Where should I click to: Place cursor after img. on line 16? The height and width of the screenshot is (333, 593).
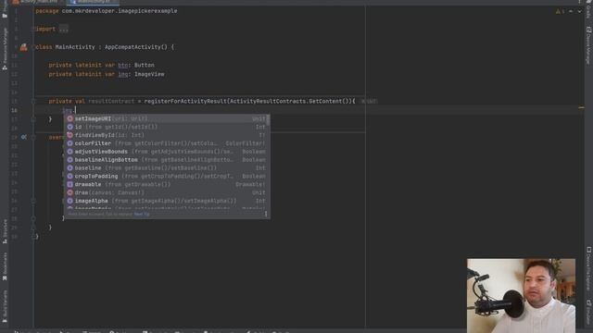[x=76, y=110]
